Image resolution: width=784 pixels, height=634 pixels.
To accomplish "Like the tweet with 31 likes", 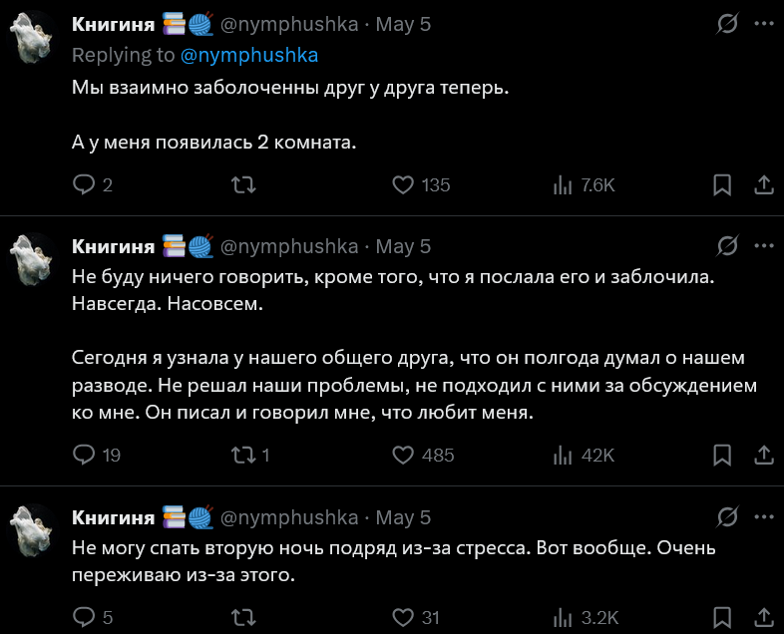I will [x=403, y=617].
